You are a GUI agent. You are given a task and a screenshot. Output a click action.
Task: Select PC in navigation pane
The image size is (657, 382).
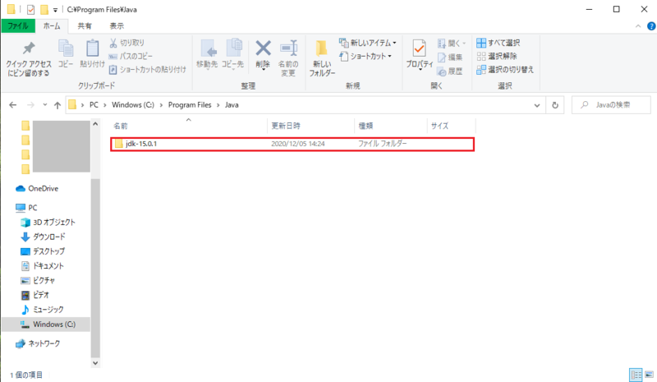click(26, 208)
